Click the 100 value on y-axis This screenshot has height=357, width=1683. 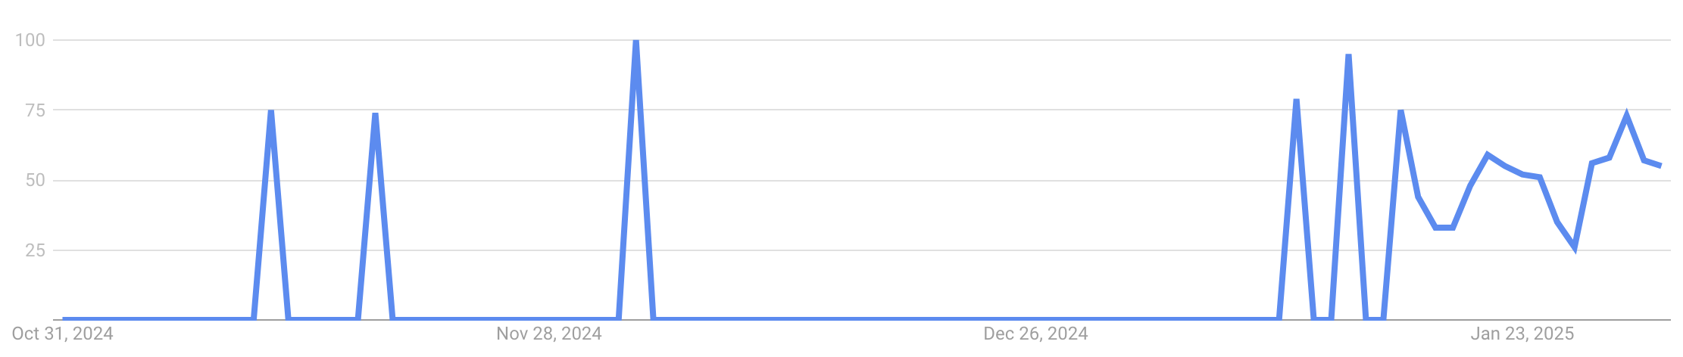point(30,40)
